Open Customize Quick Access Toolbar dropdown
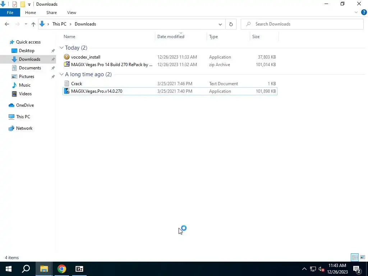The width and height of the screenshot is (368, 276). click(x=29, y=4)
